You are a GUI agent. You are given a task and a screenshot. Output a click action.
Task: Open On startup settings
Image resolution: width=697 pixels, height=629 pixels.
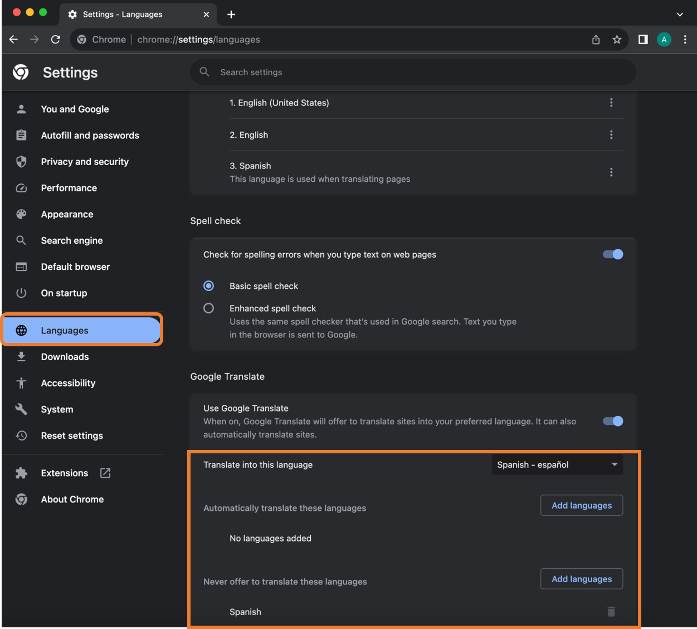coord(64,293)
